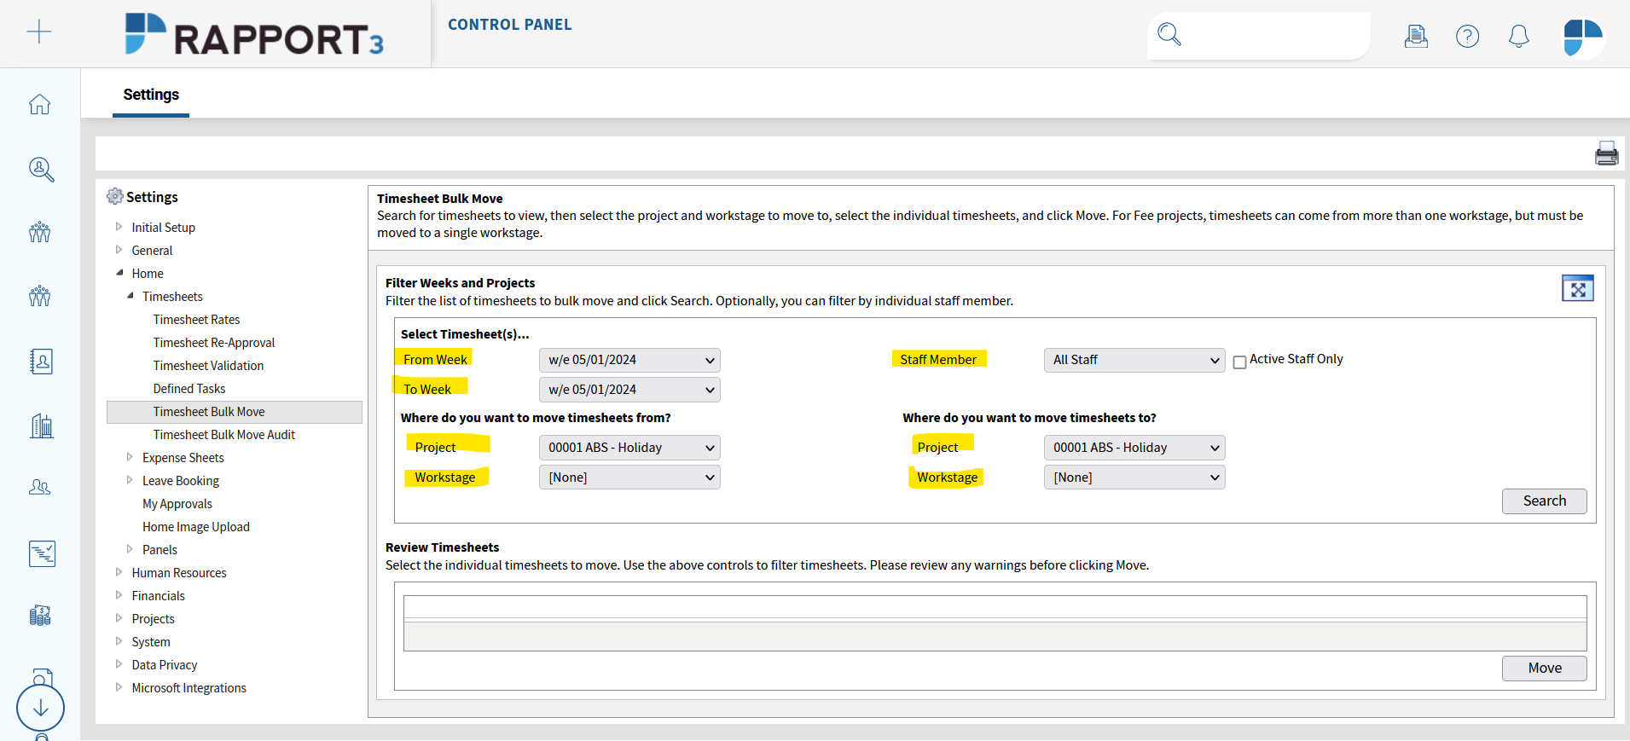The image size is (1630, 741).
Task: Open the office buildings sidebar icon
Action: (41, 425)
